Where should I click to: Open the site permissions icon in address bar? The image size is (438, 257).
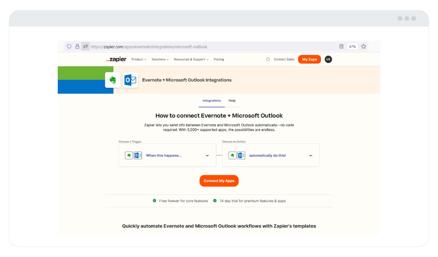[x=86, y=46]
